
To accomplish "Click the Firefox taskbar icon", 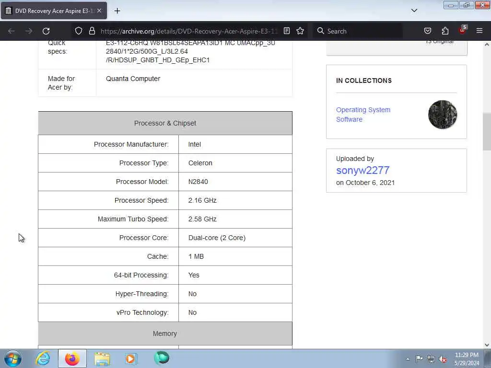I will (x=72, y=358).
